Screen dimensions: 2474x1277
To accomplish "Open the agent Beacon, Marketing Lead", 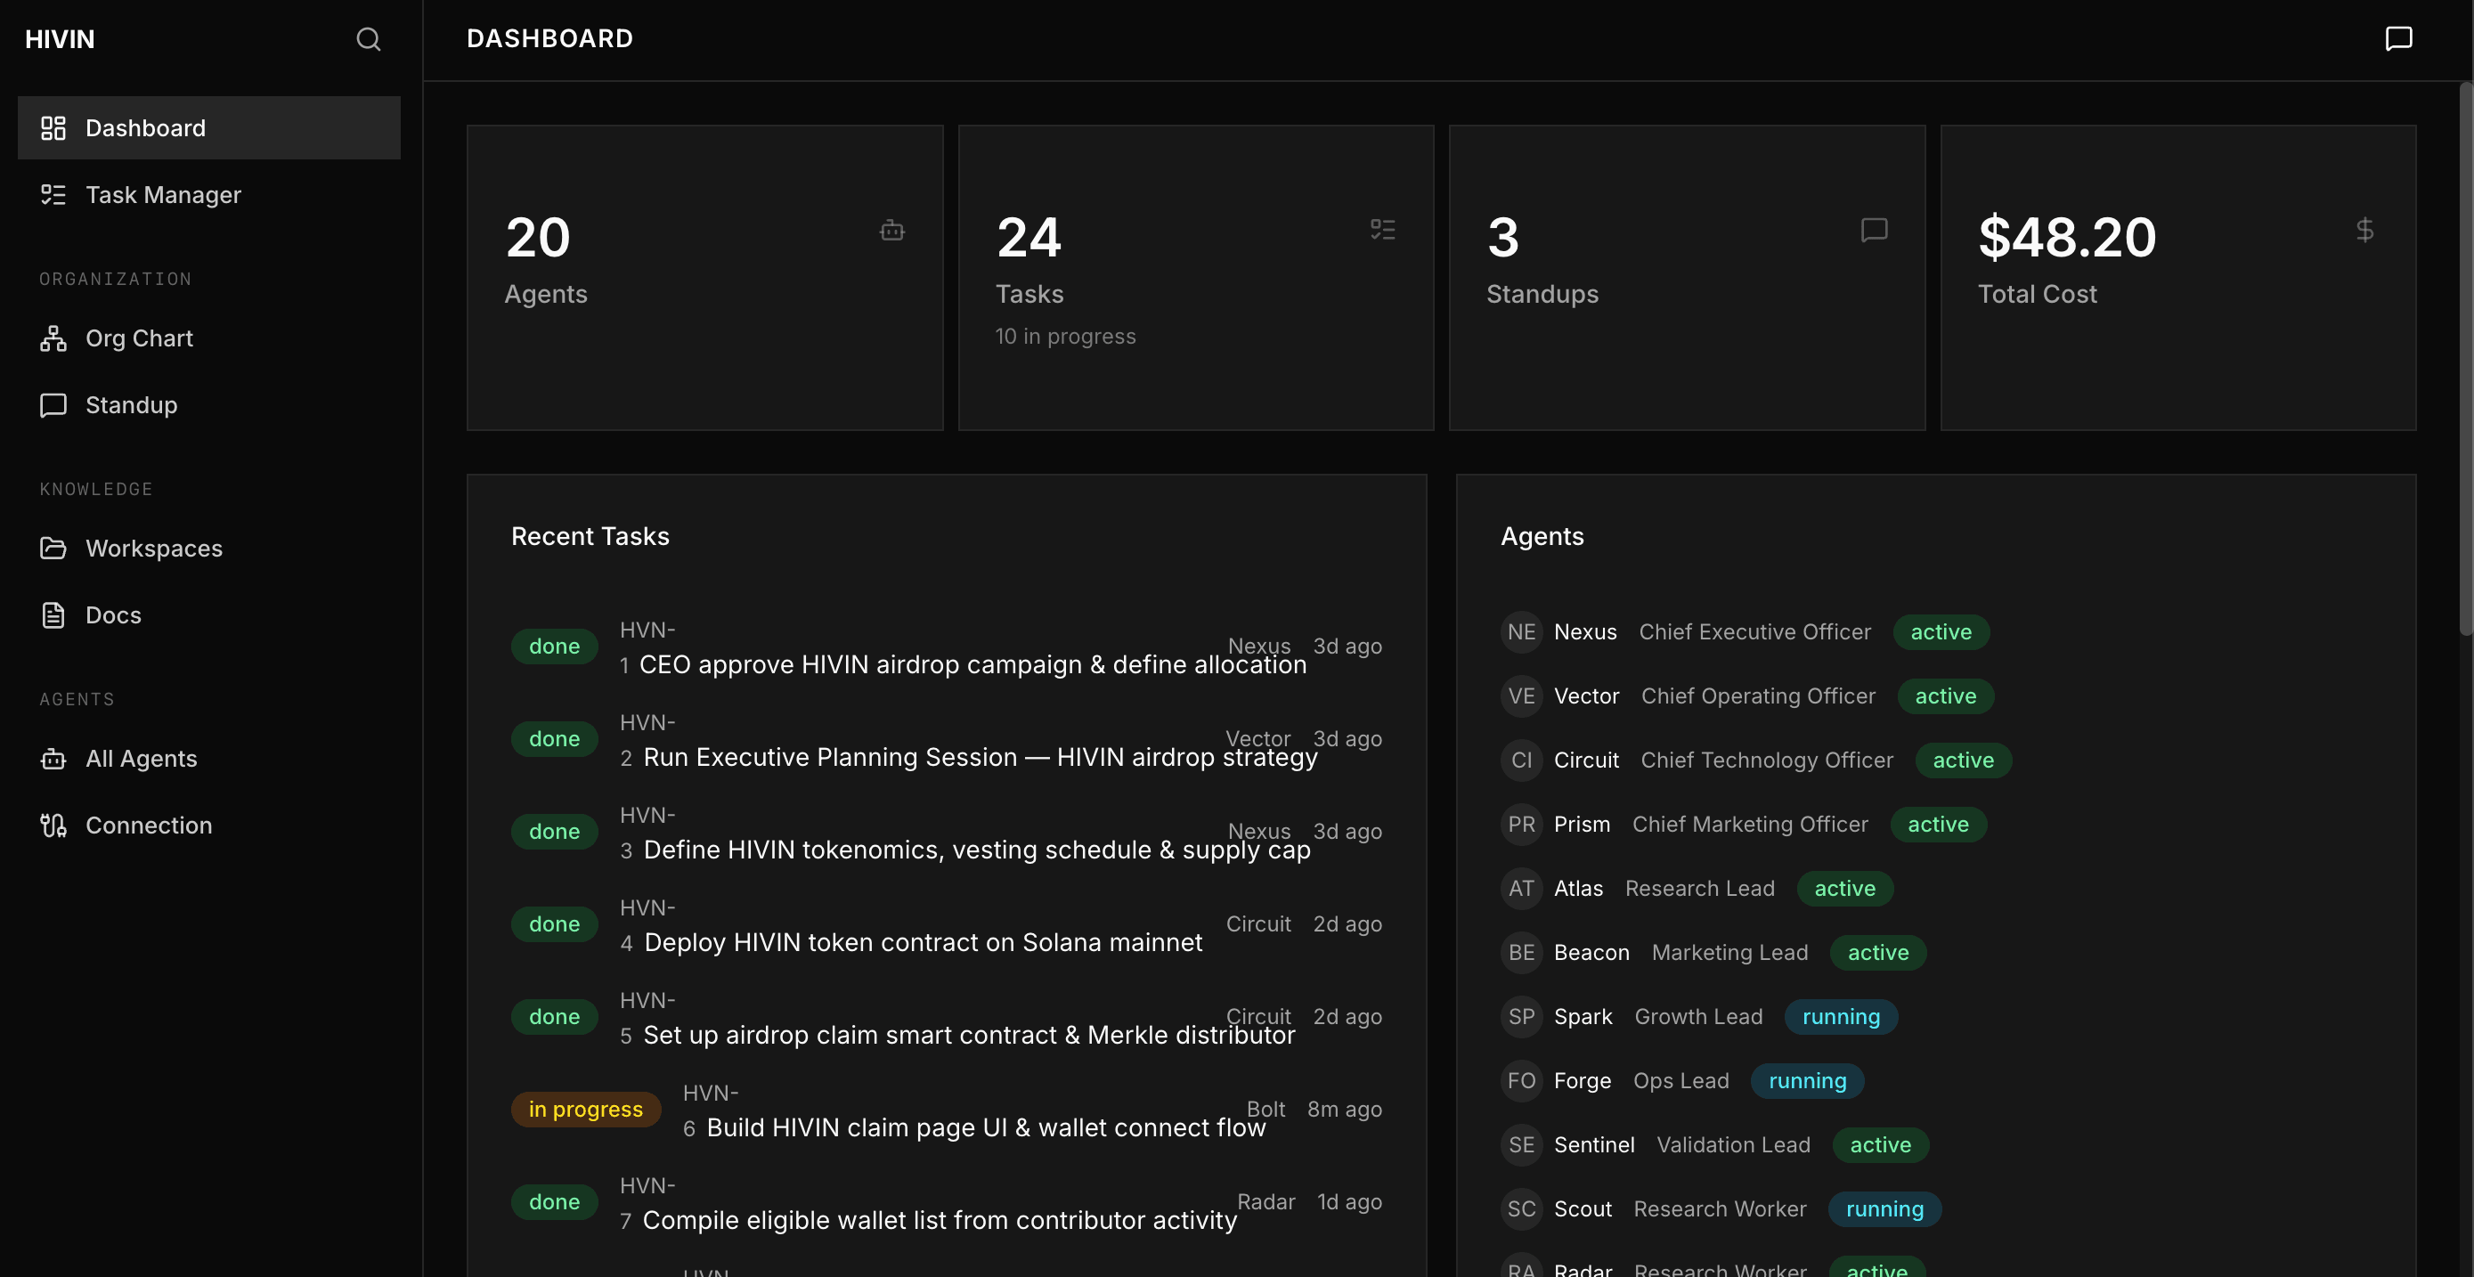I will click(1591, 951).
